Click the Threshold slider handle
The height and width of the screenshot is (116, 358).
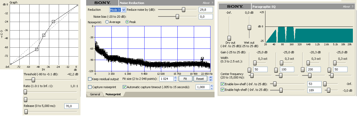click(33, 80)
